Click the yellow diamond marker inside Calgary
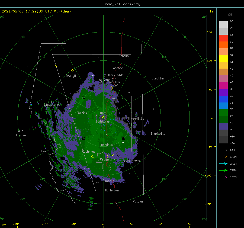Image resolution: width=244 pixels, height=228 pixels. click(x=107, y=156)
